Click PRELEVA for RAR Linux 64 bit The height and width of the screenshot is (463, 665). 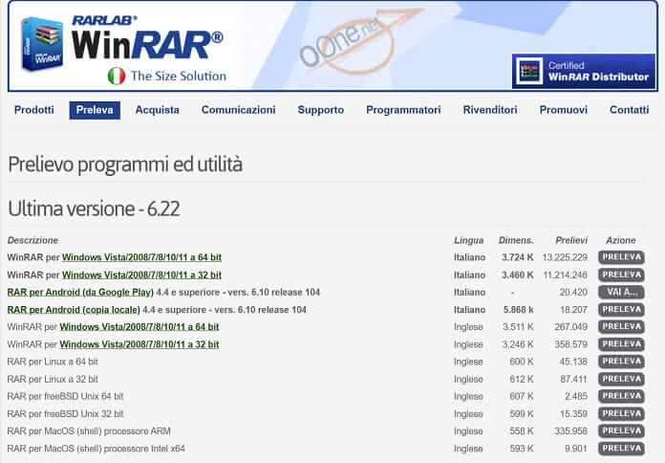pyautogui.click(x=621, y=362)
